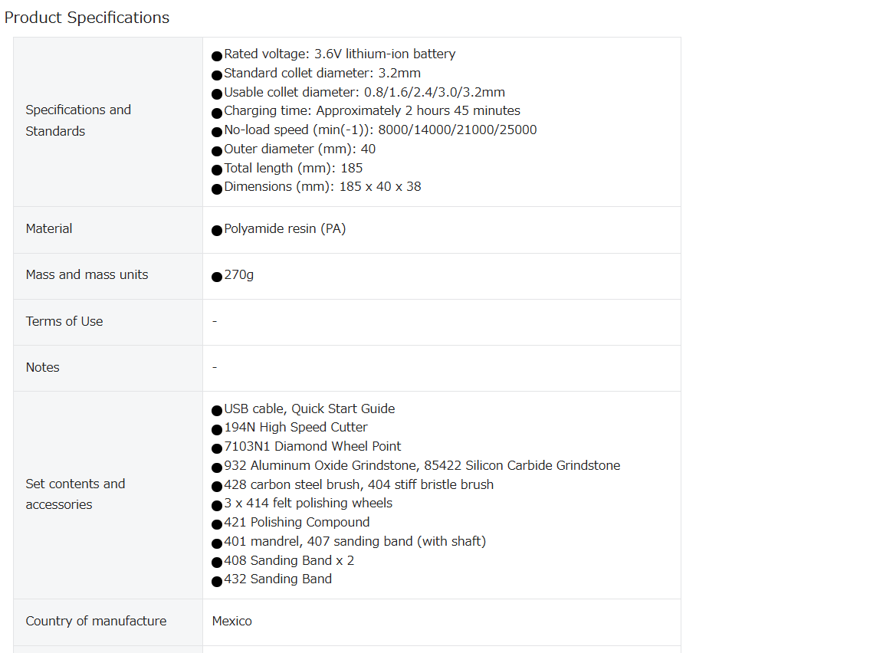The height and width of the screenshot is (653, 883).
Task: Click the Country of manufacture label
Action: pyautogui.click(x=96, y=621)
